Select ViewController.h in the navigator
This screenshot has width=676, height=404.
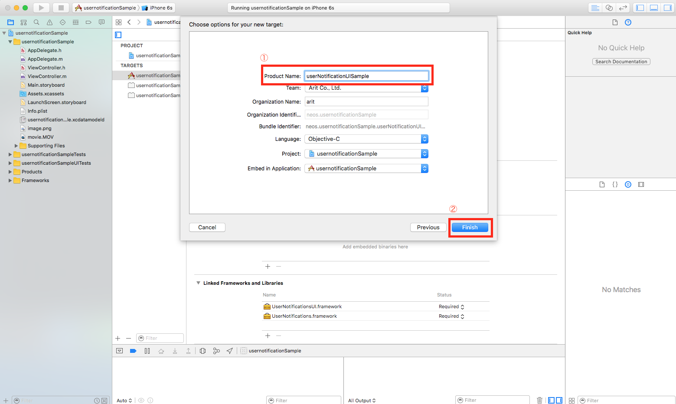pos(46,68)
